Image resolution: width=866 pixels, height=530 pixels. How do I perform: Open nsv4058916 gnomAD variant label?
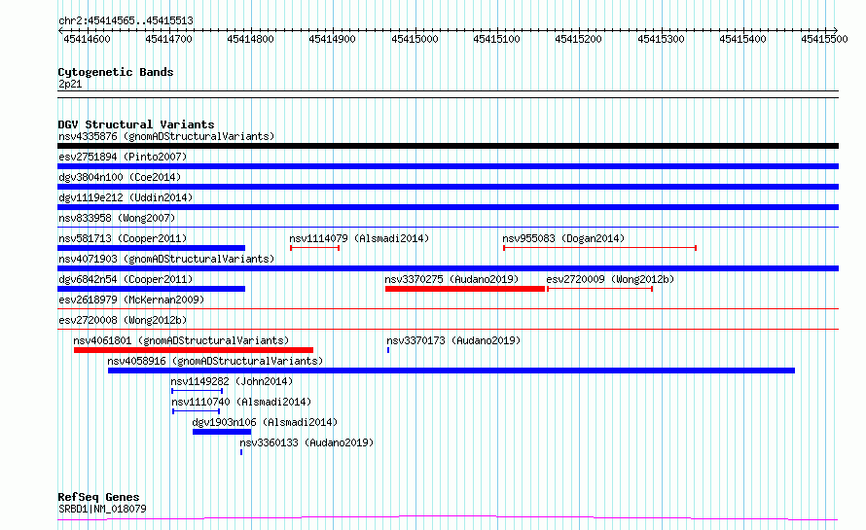click(x=215, y=361)
